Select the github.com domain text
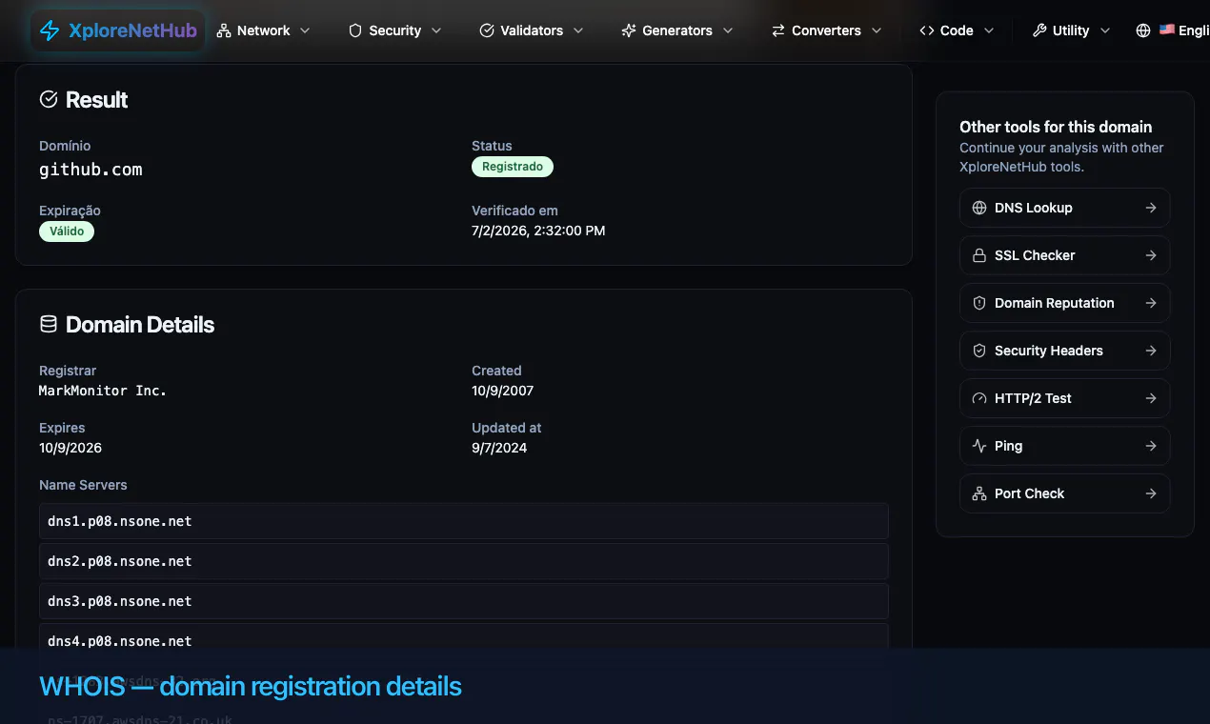Image resolution: width=1210 pixels, height=724 pixels. coord(91,170)
